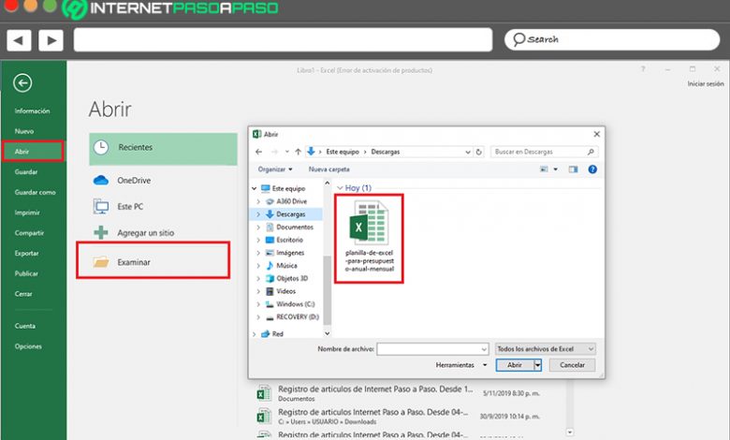
Task: Click the Agregar un sitio plus icon
Action: [x=100, y=232]
